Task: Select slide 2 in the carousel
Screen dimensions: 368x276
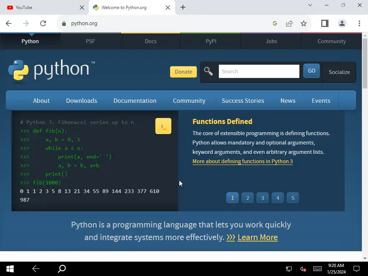Action: [x=248, y=198]
